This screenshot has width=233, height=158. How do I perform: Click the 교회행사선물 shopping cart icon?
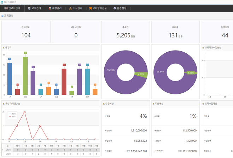(x=91, y=8)
